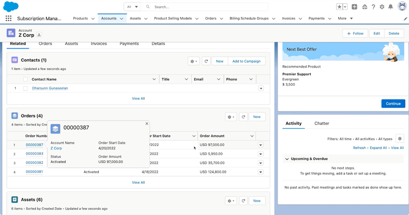This screenshot has width=409, height=215.
Task: Switch to the Assets record tab
Action: click(72, 44)
